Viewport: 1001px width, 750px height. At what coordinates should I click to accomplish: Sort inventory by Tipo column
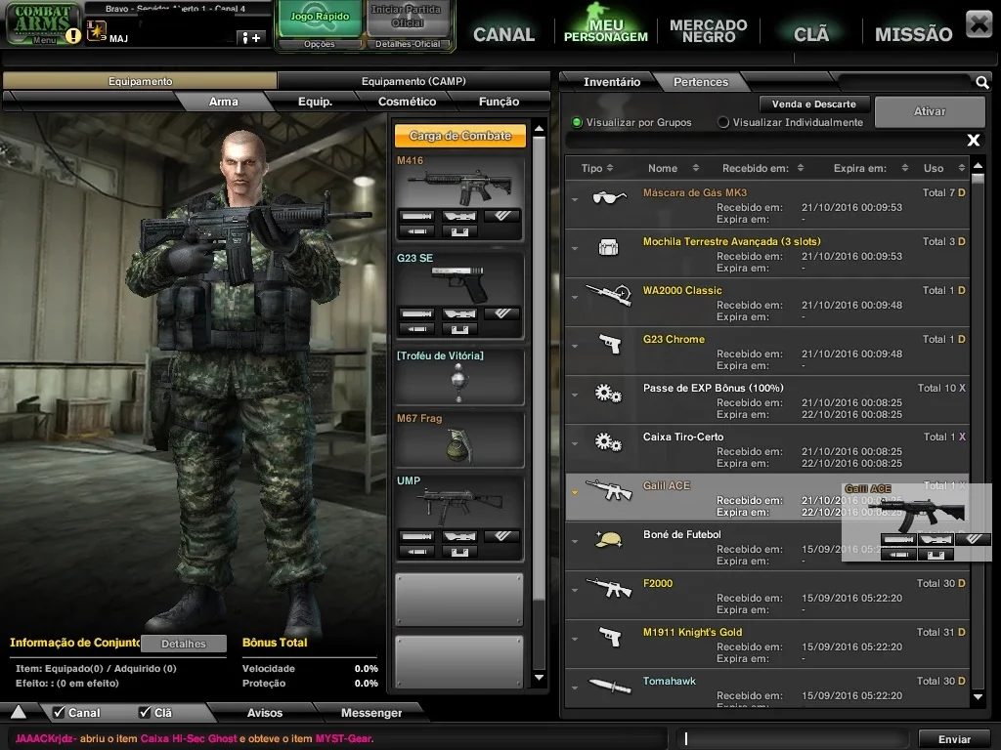597,168
